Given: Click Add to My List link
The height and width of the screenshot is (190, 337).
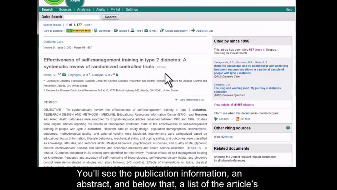Looking at the screenshot, I should pos(204,31).
